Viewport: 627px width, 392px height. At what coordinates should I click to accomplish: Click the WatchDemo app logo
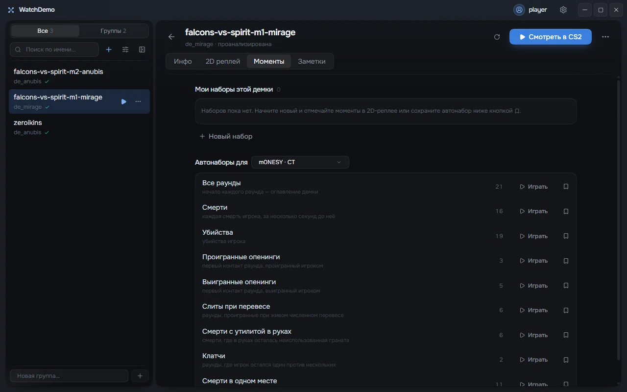(11, 10)
